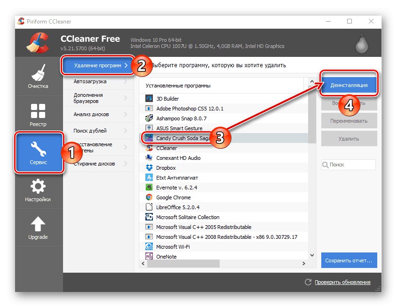Open the Автозагрузка tab
The width and height of the screenshot is (397, 307).
point(98,81)
